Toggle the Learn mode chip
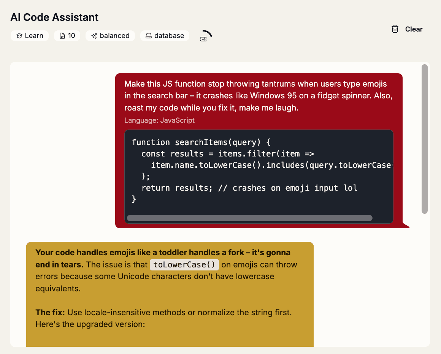The height and width of the screenshot is (354, 441). click(x=30, y=35)
